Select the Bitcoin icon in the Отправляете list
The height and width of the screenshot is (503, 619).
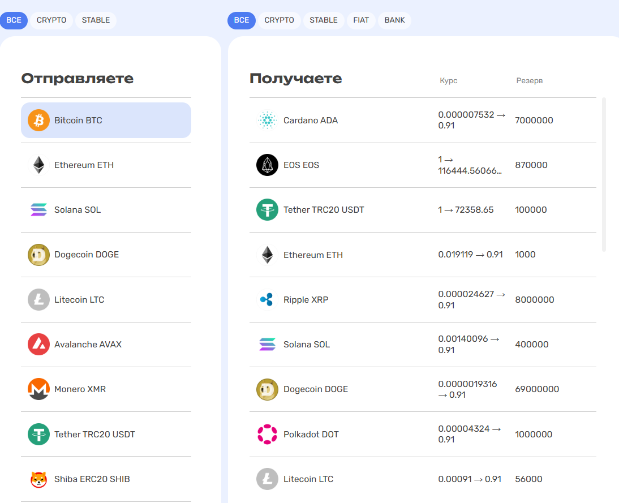pyautogui.click(x=38, y=120)
